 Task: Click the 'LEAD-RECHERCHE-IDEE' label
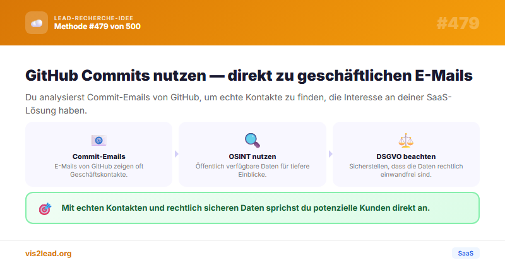click(93, 18)
